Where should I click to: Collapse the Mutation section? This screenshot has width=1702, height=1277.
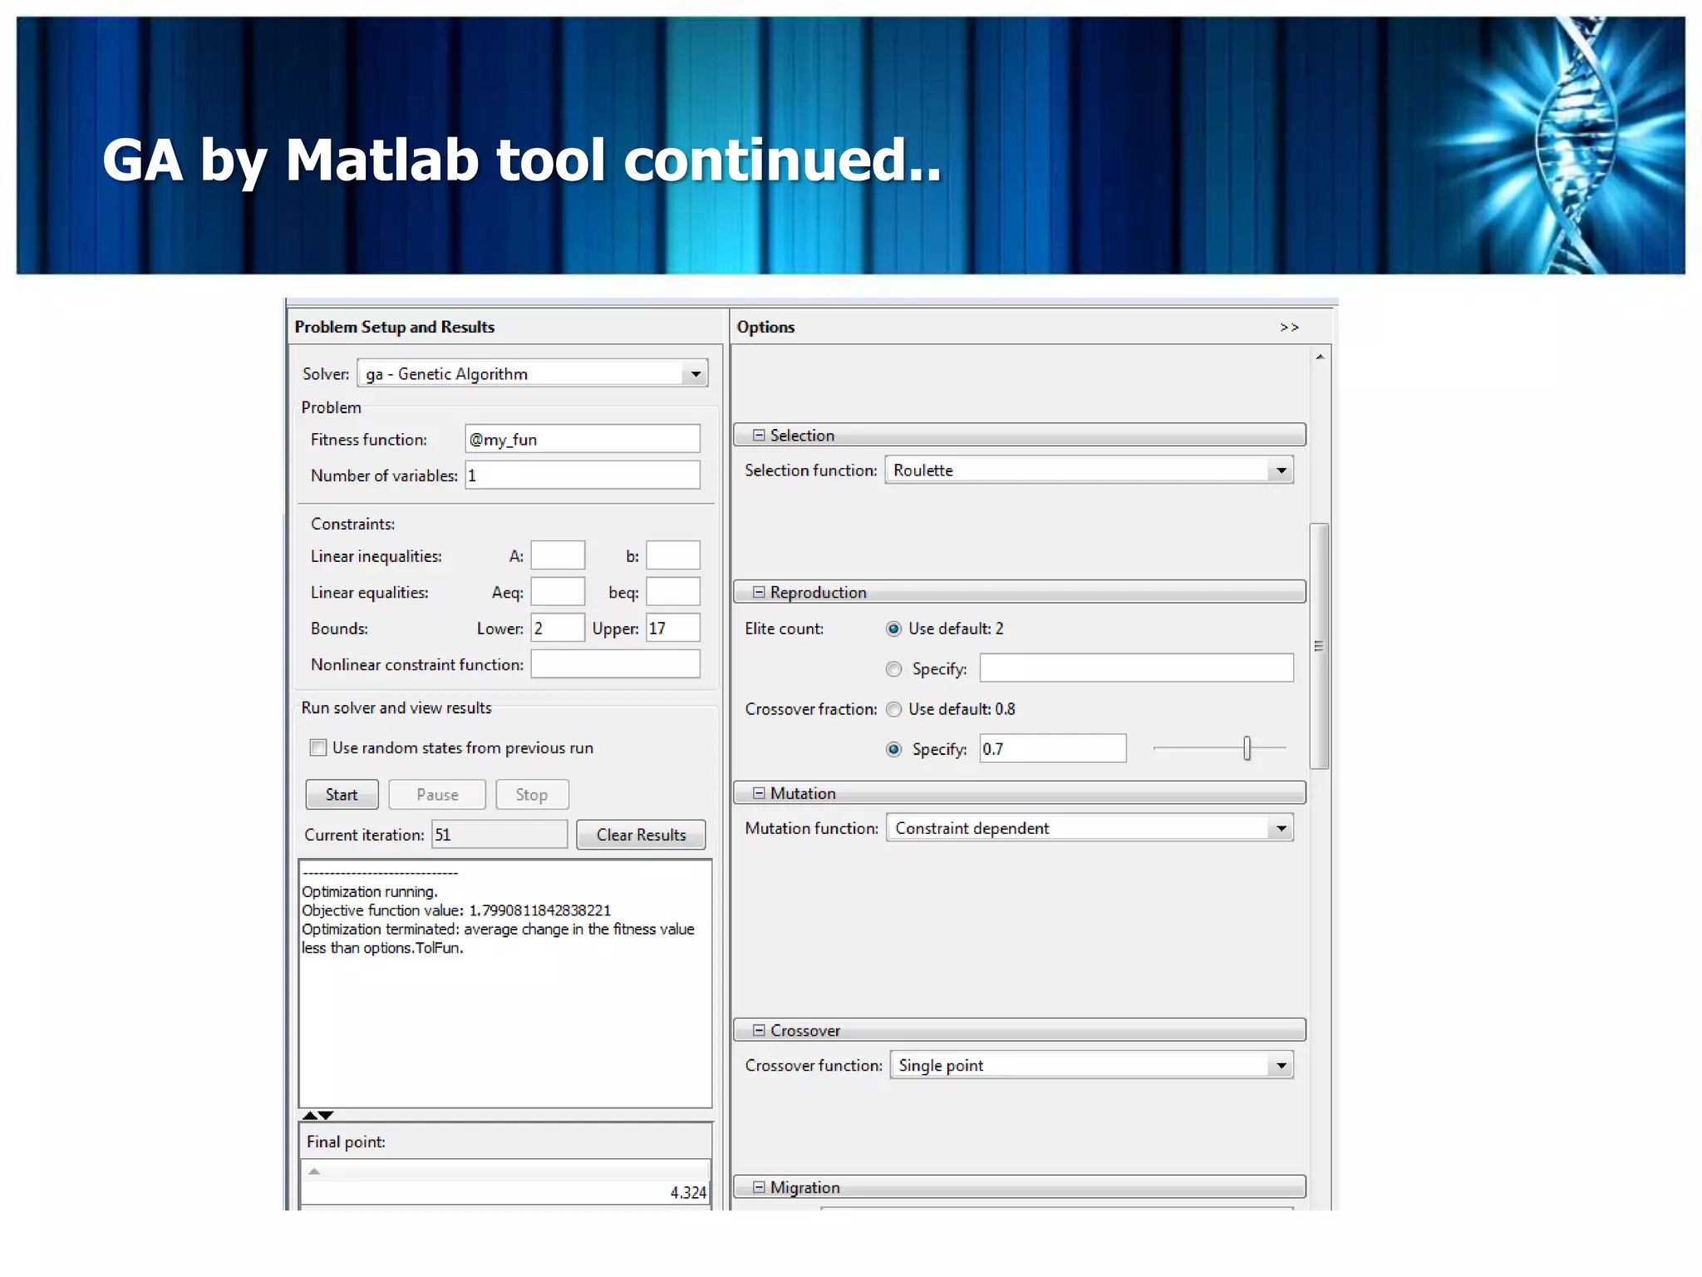759,793
